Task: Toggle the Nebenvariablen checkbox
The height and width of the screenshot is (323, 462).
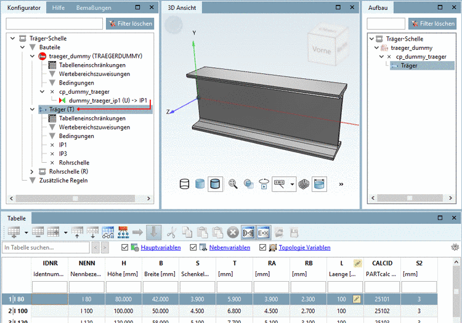Action: click(194, 248)
